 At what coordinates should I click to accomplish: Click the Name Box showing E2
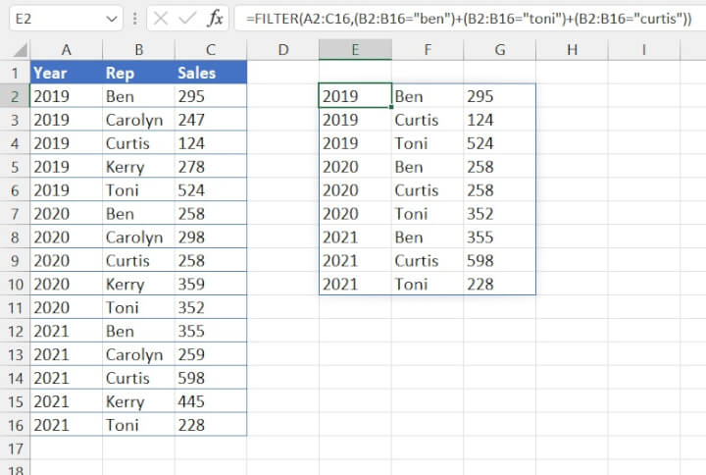(54, 18)
